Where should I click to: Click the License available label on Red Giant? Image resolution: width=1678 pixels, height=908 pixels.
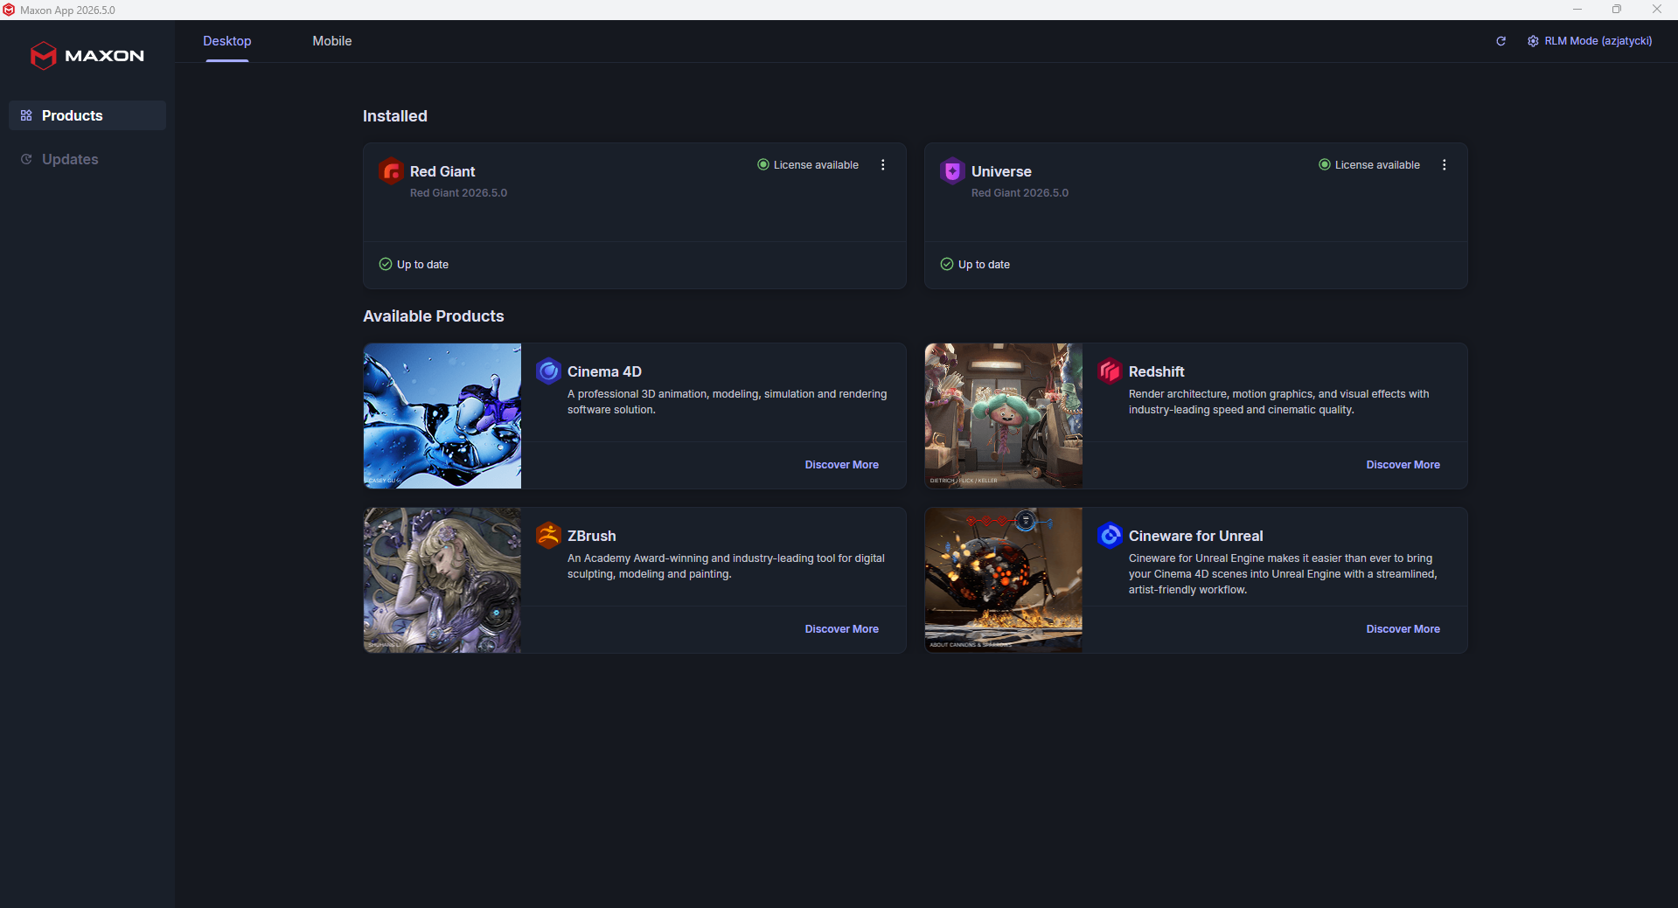[x=816, y=165]
